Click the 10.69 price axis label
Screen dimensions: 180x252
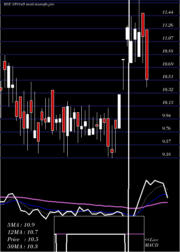[x=168, y=64]
